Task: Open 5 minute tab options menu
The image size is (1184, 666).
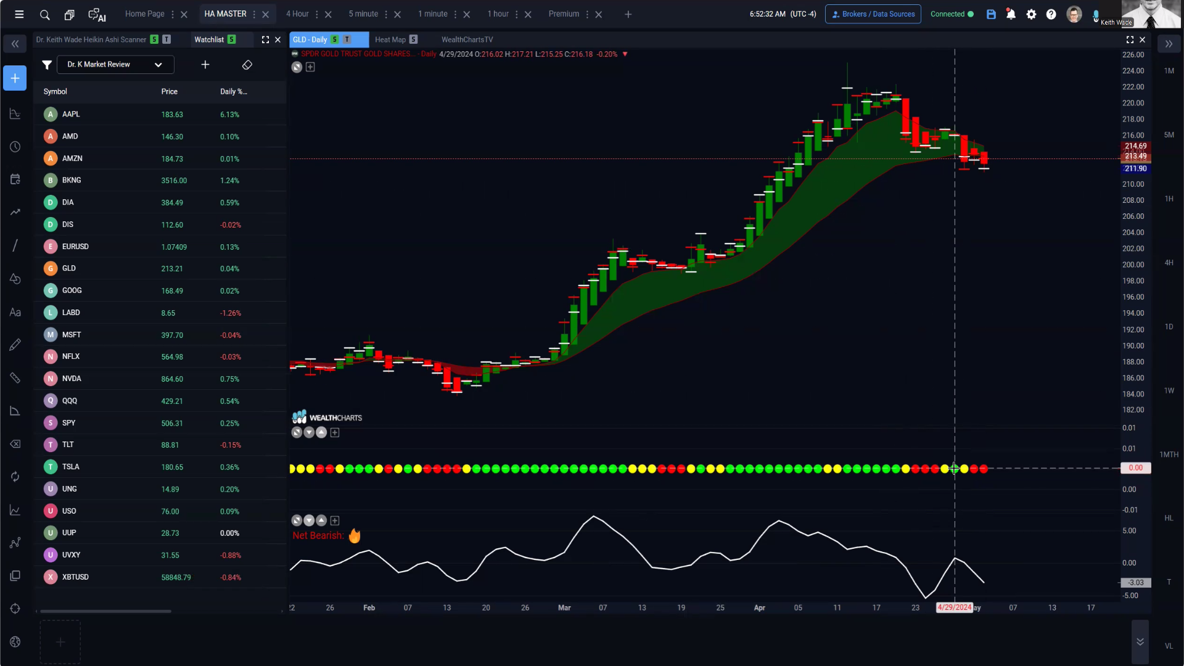Action: pyautogui.click(x=386, y=14)
